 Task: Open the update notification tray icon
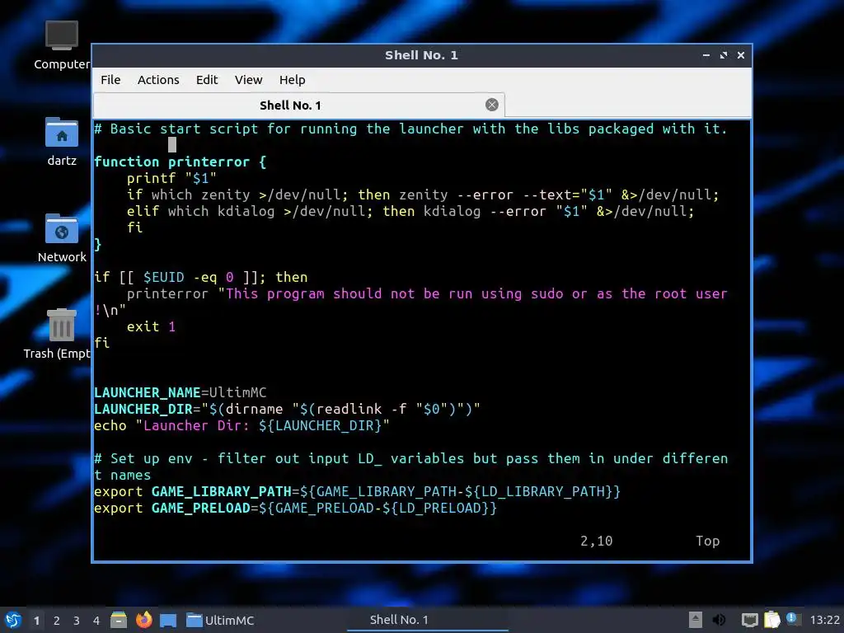(792, 619)
